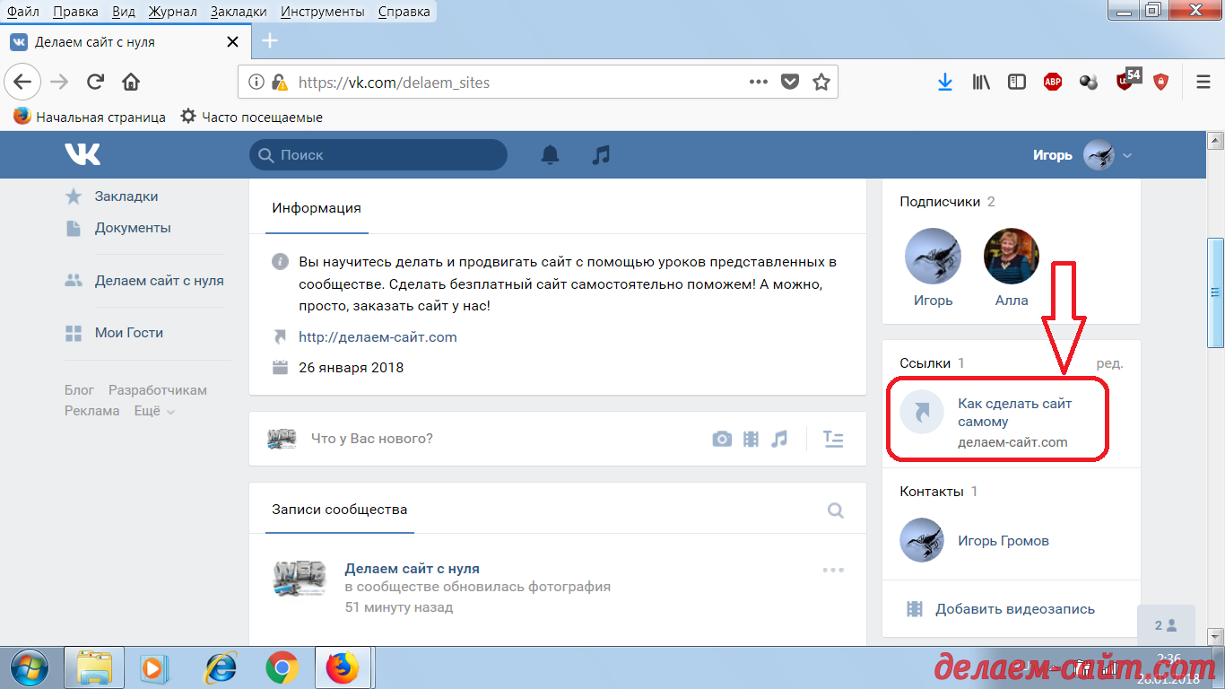Open Google Chrome from the taskbar
This screenshot has width=1225, height=689.
282,668
